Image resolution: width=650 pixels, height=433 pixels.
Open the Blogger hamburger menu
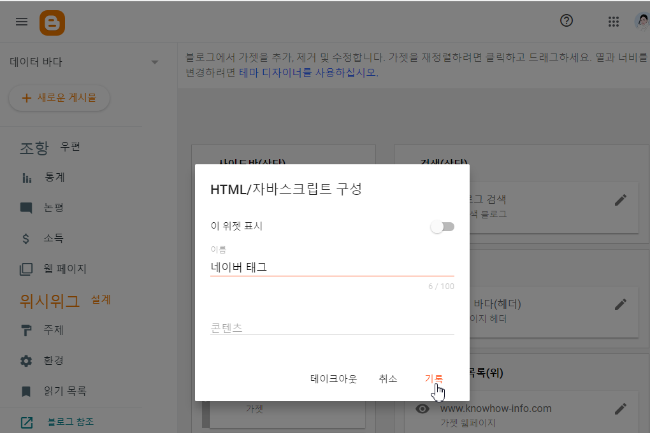[21, 21]
